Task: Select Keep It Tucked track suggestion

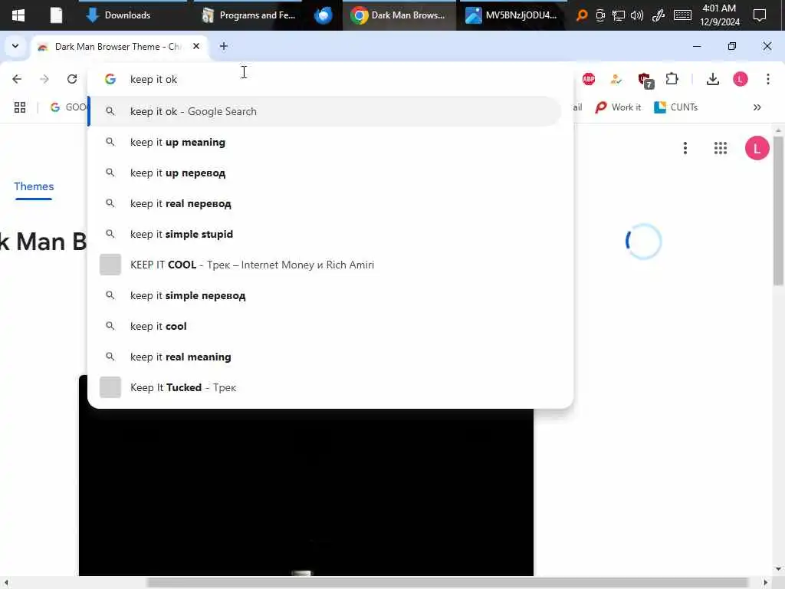Action: tap(324, 387)
